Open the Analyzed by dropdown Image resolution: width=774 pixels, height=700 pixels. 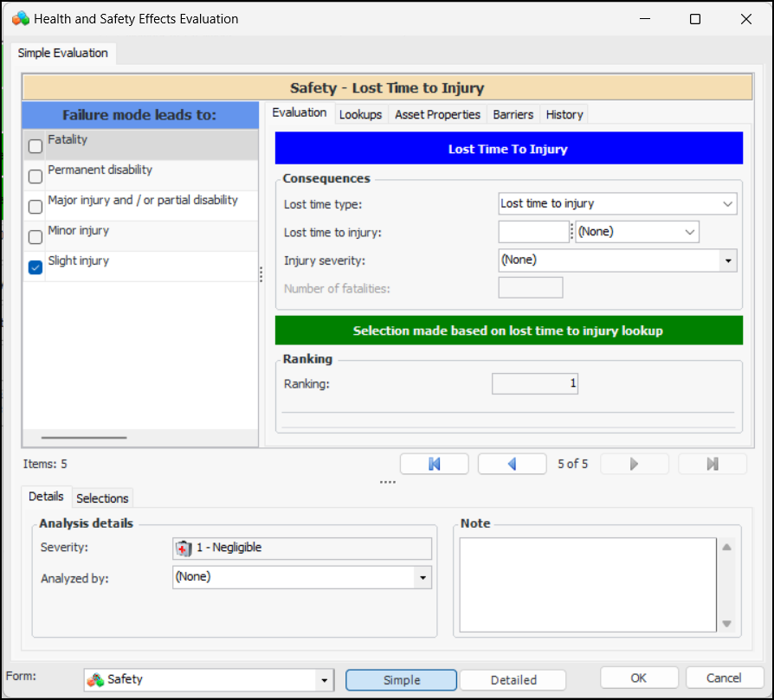(422, 577)
